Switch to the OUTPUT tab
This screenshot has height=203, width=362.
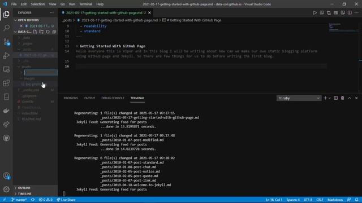tap(90, 98)
